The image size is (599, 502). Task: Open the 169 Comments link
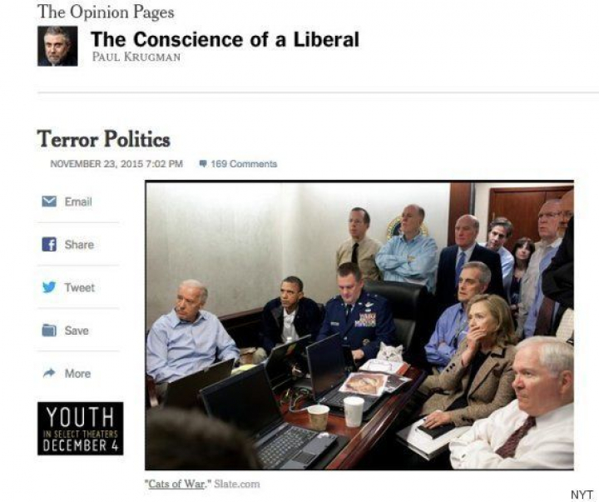coord(244,164)
